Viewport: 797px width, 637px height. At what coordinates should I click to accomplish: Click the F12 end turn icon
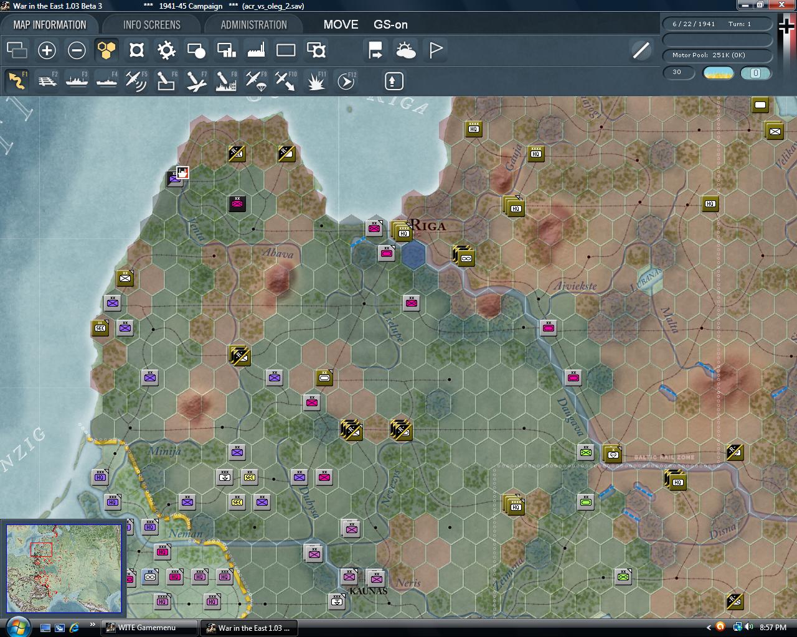coord(346,81)
